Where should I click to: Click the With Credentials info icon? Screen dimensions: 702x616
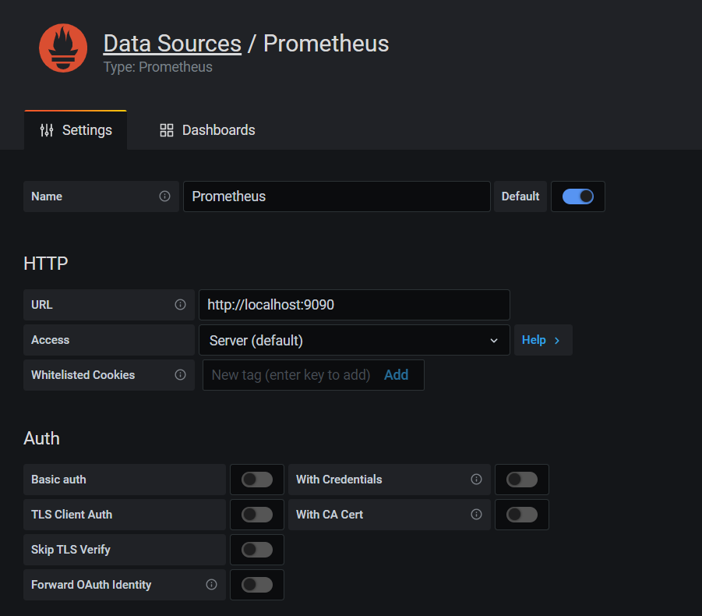click(476, 480)
